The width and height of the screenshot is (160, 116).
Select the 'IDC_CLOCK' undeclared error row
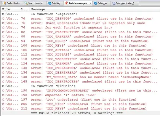coord(80,41)
